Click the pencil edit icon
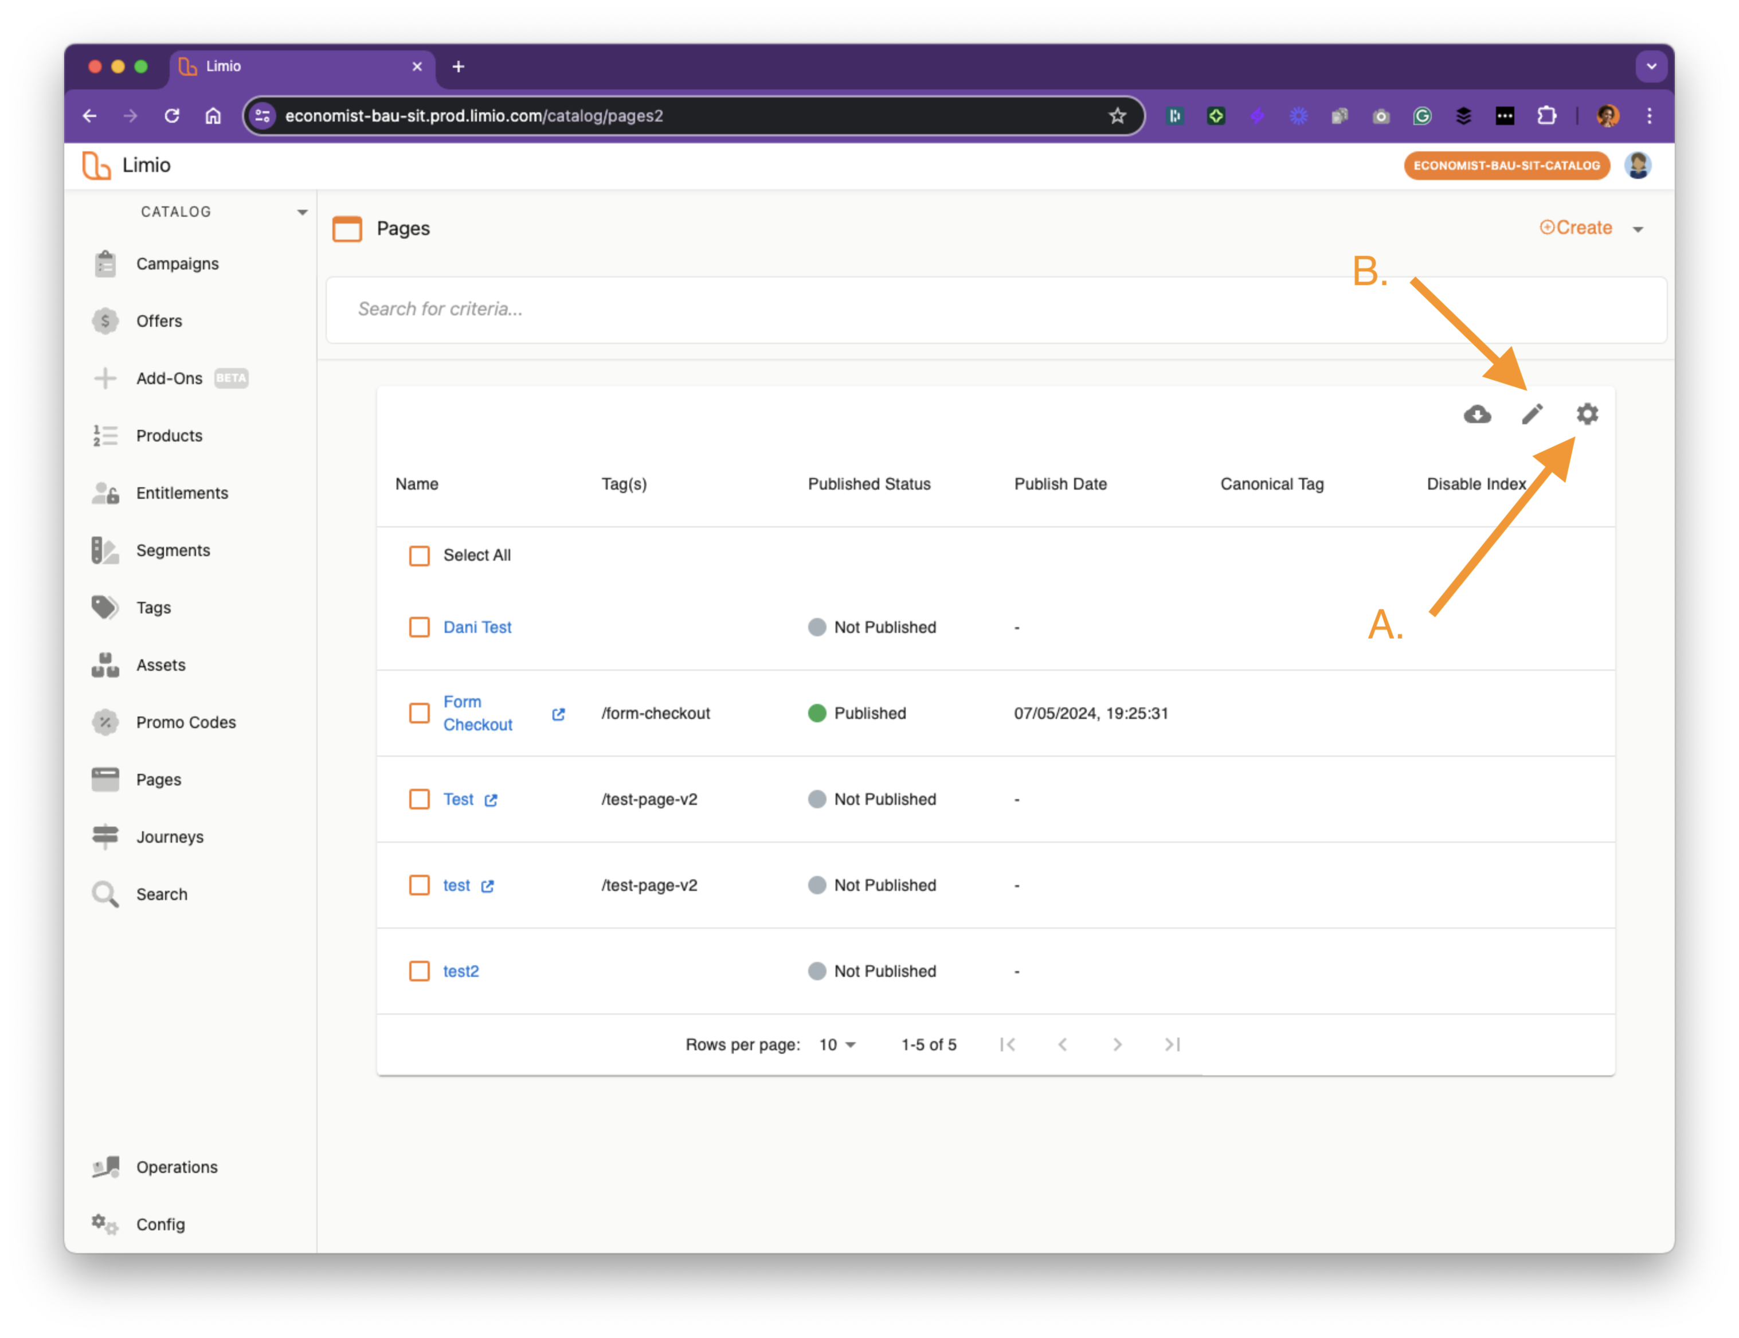 click(x=1532, y=414)
